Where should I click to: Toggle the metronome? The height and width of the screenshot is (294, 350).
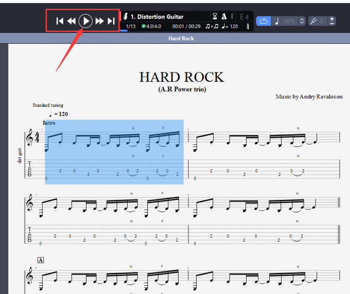(224, 16)
